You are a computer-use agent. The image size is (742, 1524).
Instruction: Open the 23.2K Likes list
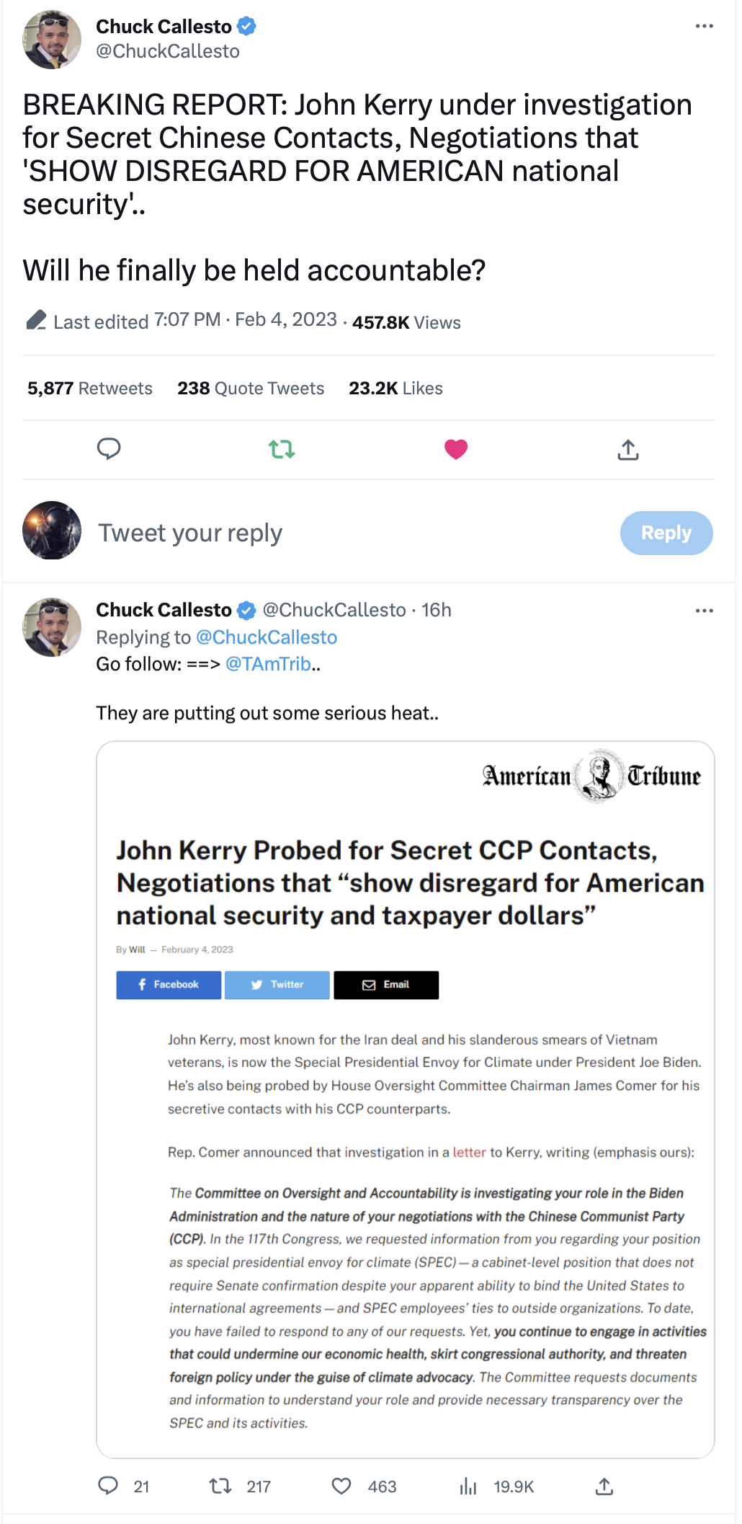(x=395, y=389)
